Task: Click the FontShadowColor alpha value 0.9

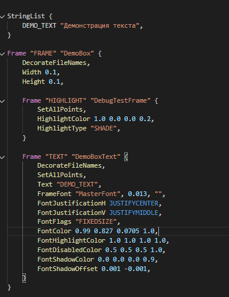Action: coord(149,259)
